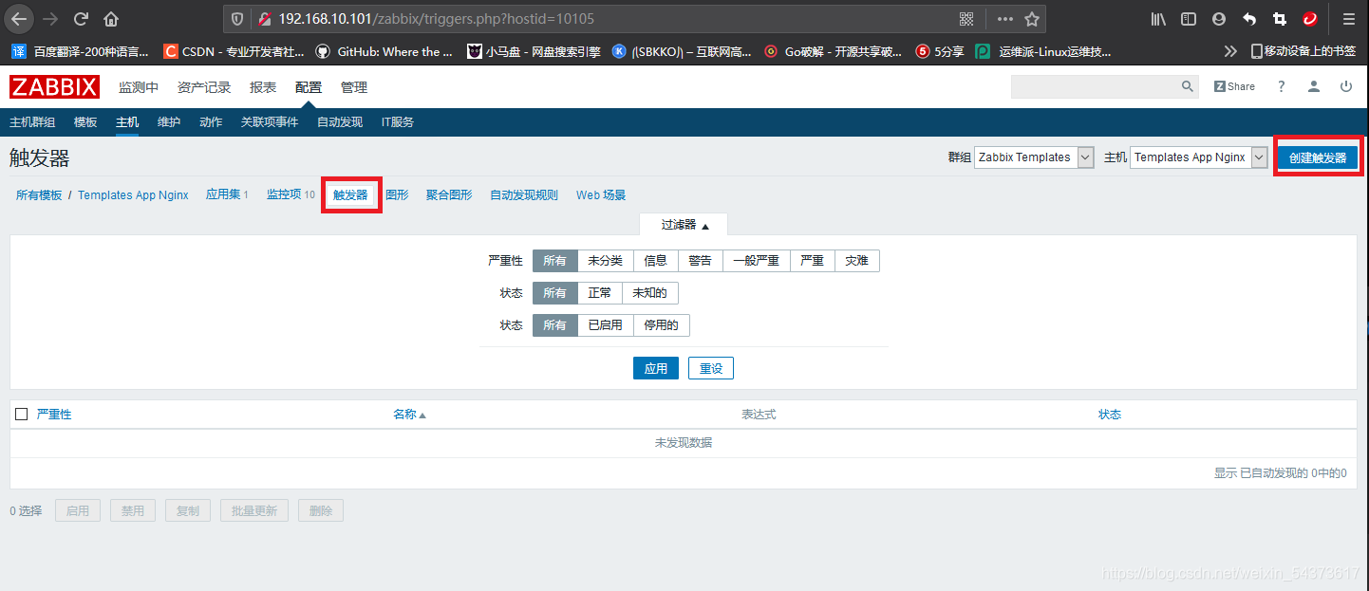Open the 报表 main menu
Viewport: 1369px width, 591px height.
pos(263,87)
